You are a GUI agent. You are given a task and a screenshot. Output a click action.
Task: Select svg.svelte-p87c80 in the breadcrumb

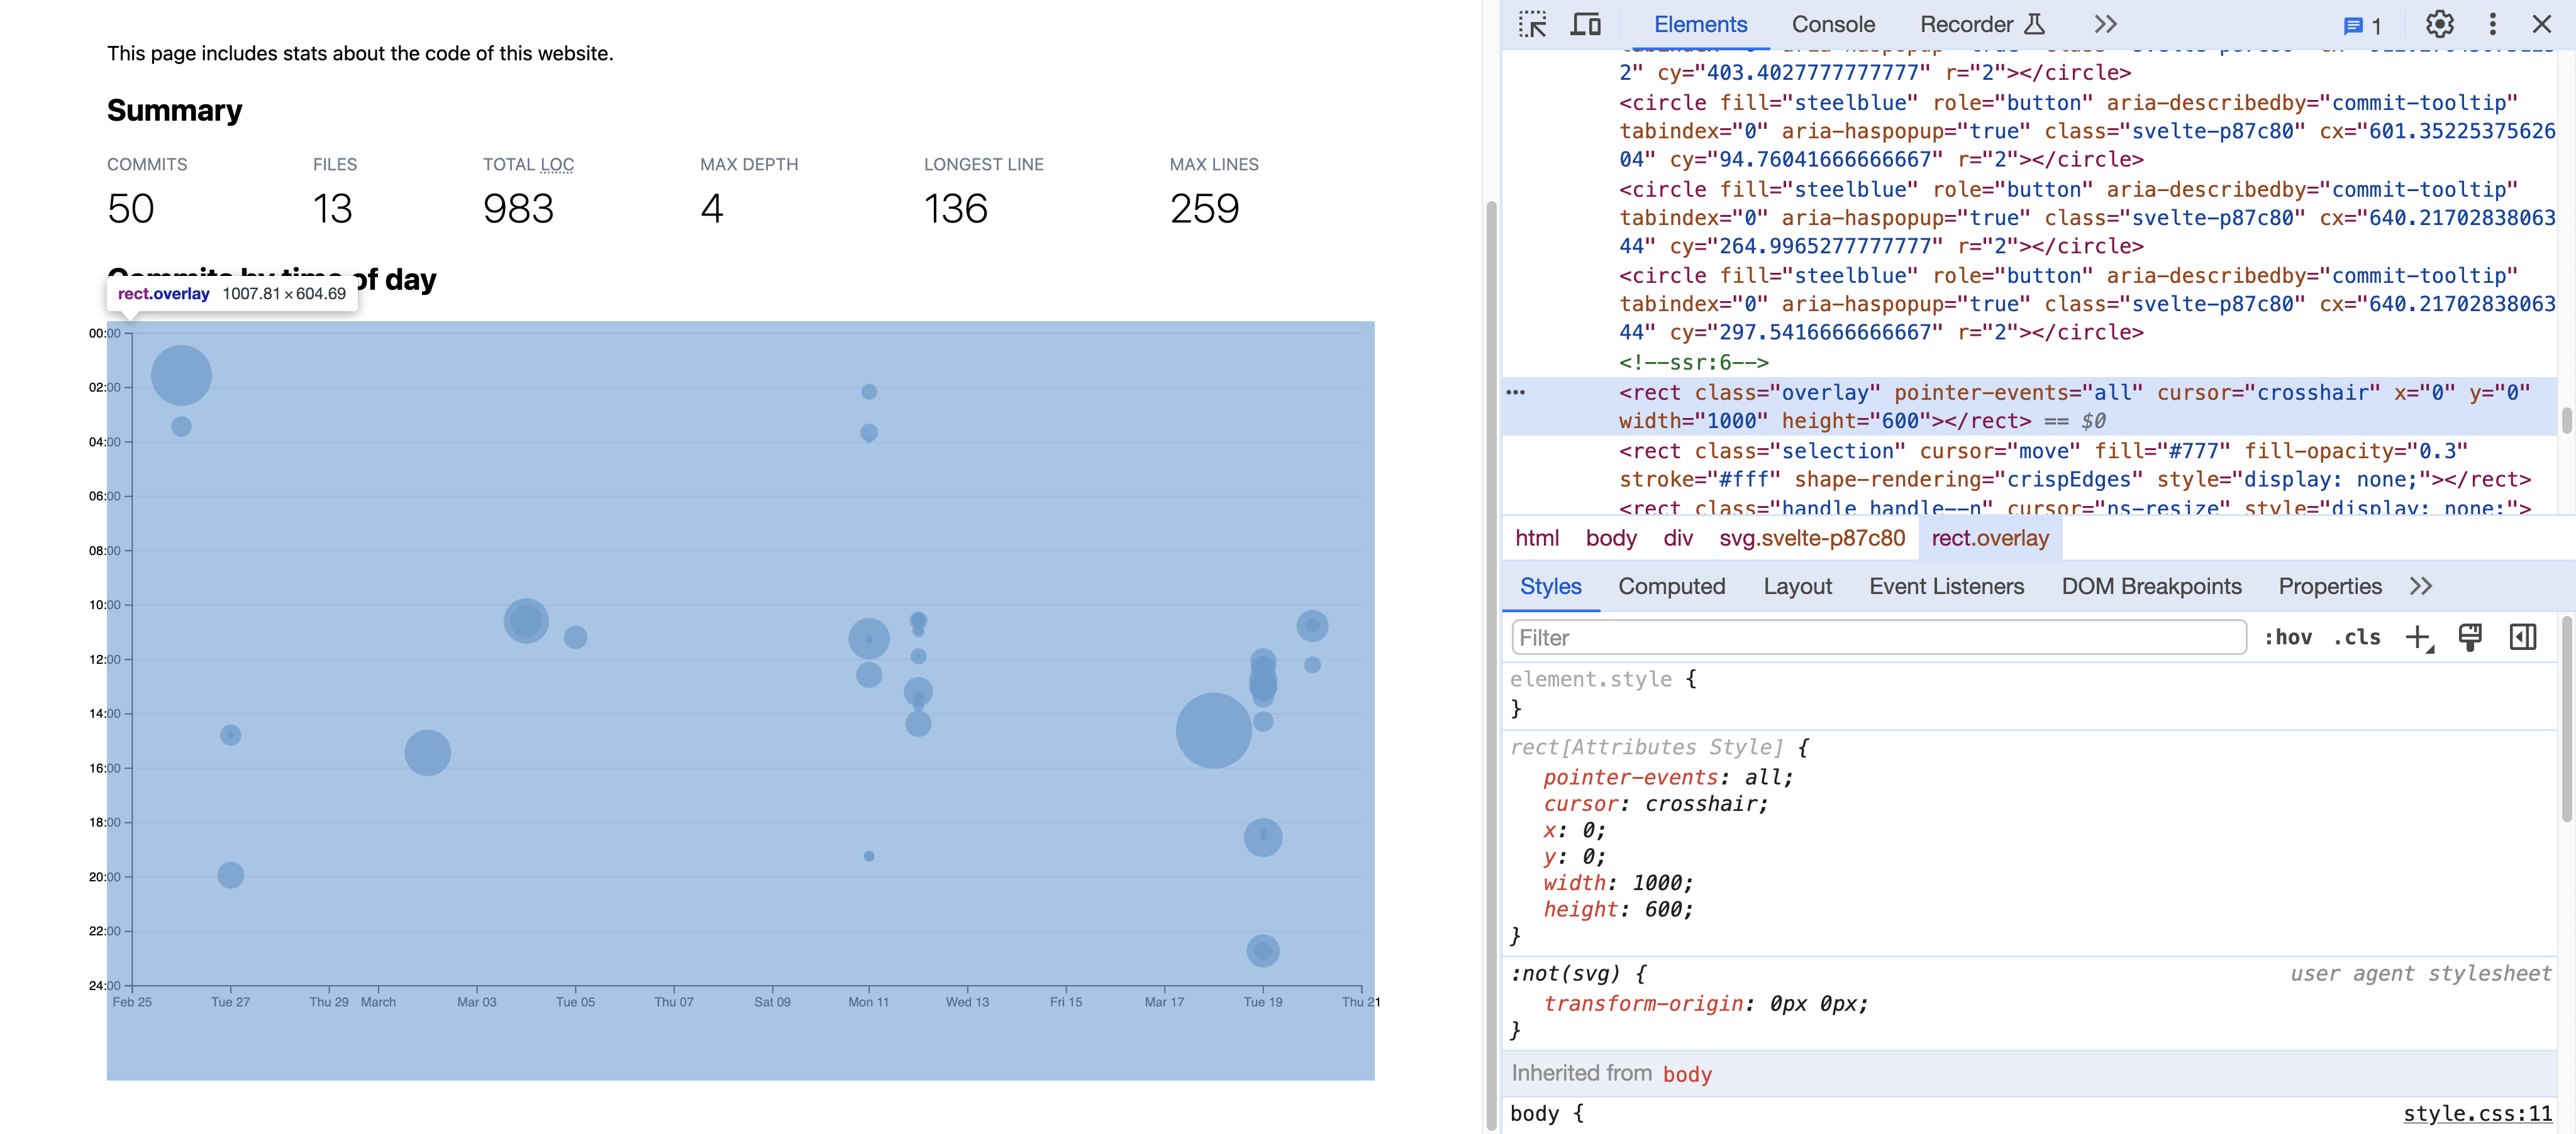1811,539
